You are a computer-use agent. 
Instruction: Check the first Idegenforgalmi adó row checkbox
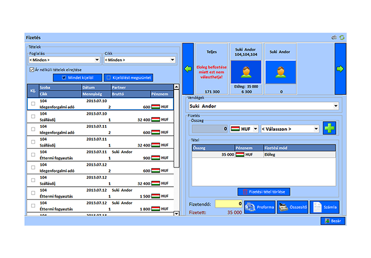click(33, 104)
